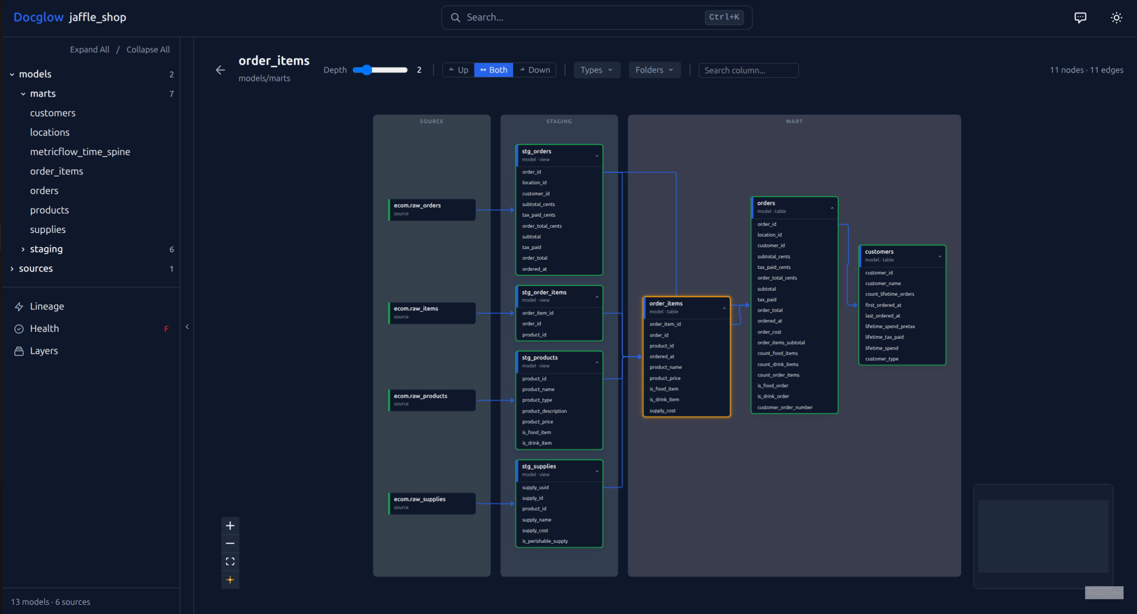Click the back arrow beside order_items title
The width and height of the screenshot is (1137, 614).
pyautogui.click(x=220, y=69)
